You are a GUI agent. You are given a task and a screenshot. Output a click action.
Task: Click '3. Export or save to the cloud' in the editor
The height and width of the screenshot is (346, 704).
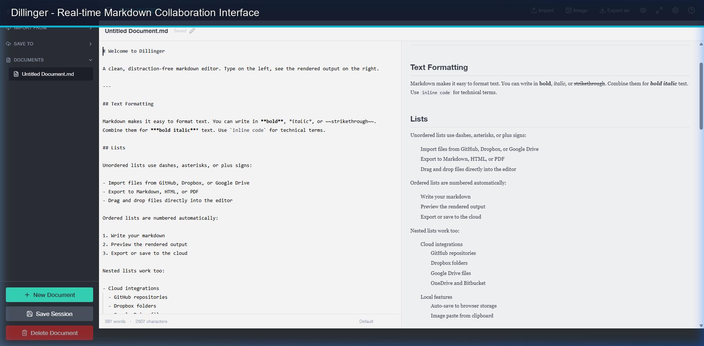point(145,253)
